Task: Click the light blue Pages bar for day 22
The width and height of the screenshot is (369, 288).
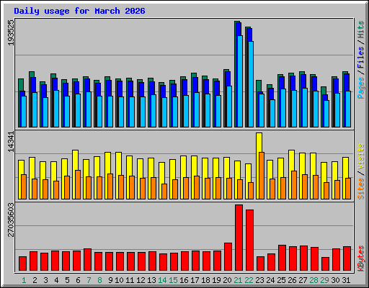Action: pos(251,84)
